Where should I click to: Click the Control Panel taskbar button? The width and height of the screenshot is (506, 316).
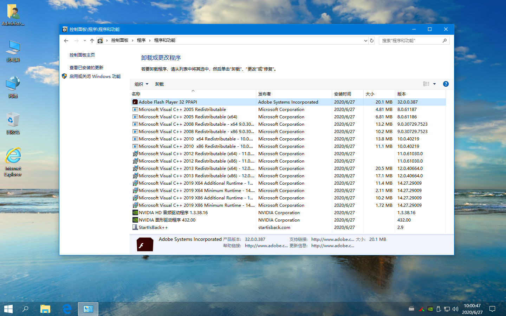[x=88, y=309]
